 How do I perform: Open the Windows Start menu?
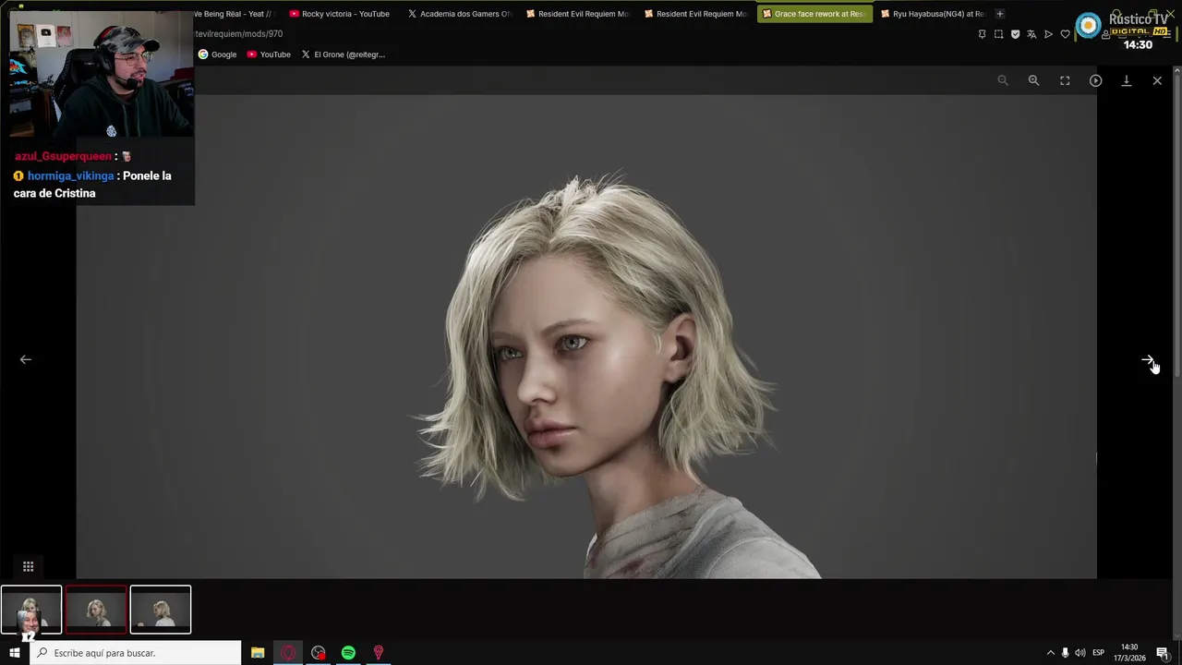pos(14,653)
